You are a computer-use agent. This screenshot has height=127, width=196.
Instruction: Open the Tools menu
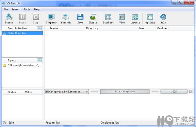(x=27, y=9)
